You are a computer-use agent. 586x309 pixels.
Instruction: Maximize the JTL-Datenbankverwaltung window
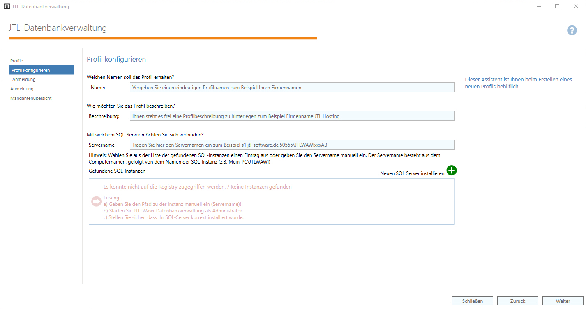click(x=557, y=6)
